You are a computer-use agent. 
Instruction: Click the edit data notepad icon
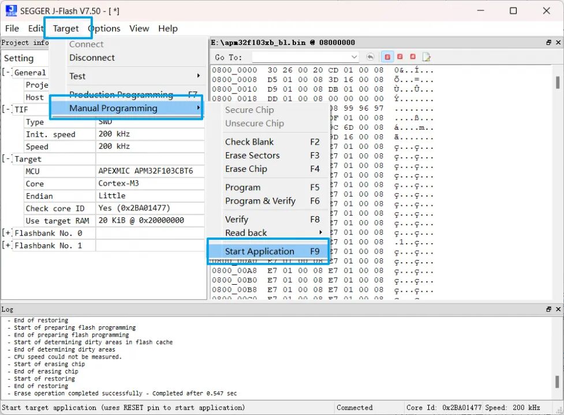tap(426, 57)
